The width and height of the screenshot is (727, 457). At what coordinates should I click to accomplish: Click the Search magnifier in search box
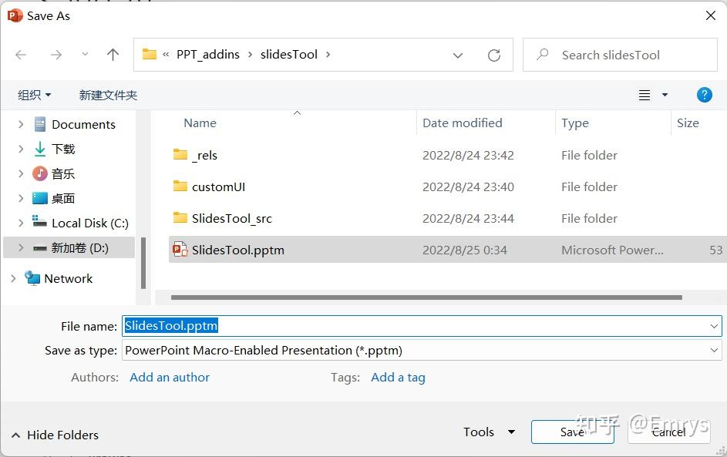pyautogui.click(x=544, y=55)
